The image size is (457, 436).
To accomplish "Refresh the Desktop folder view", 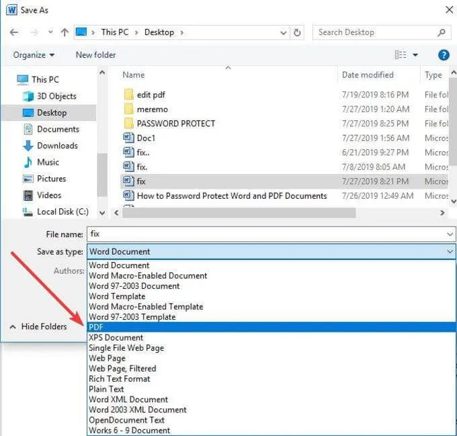I will click(x=297, y=32).
